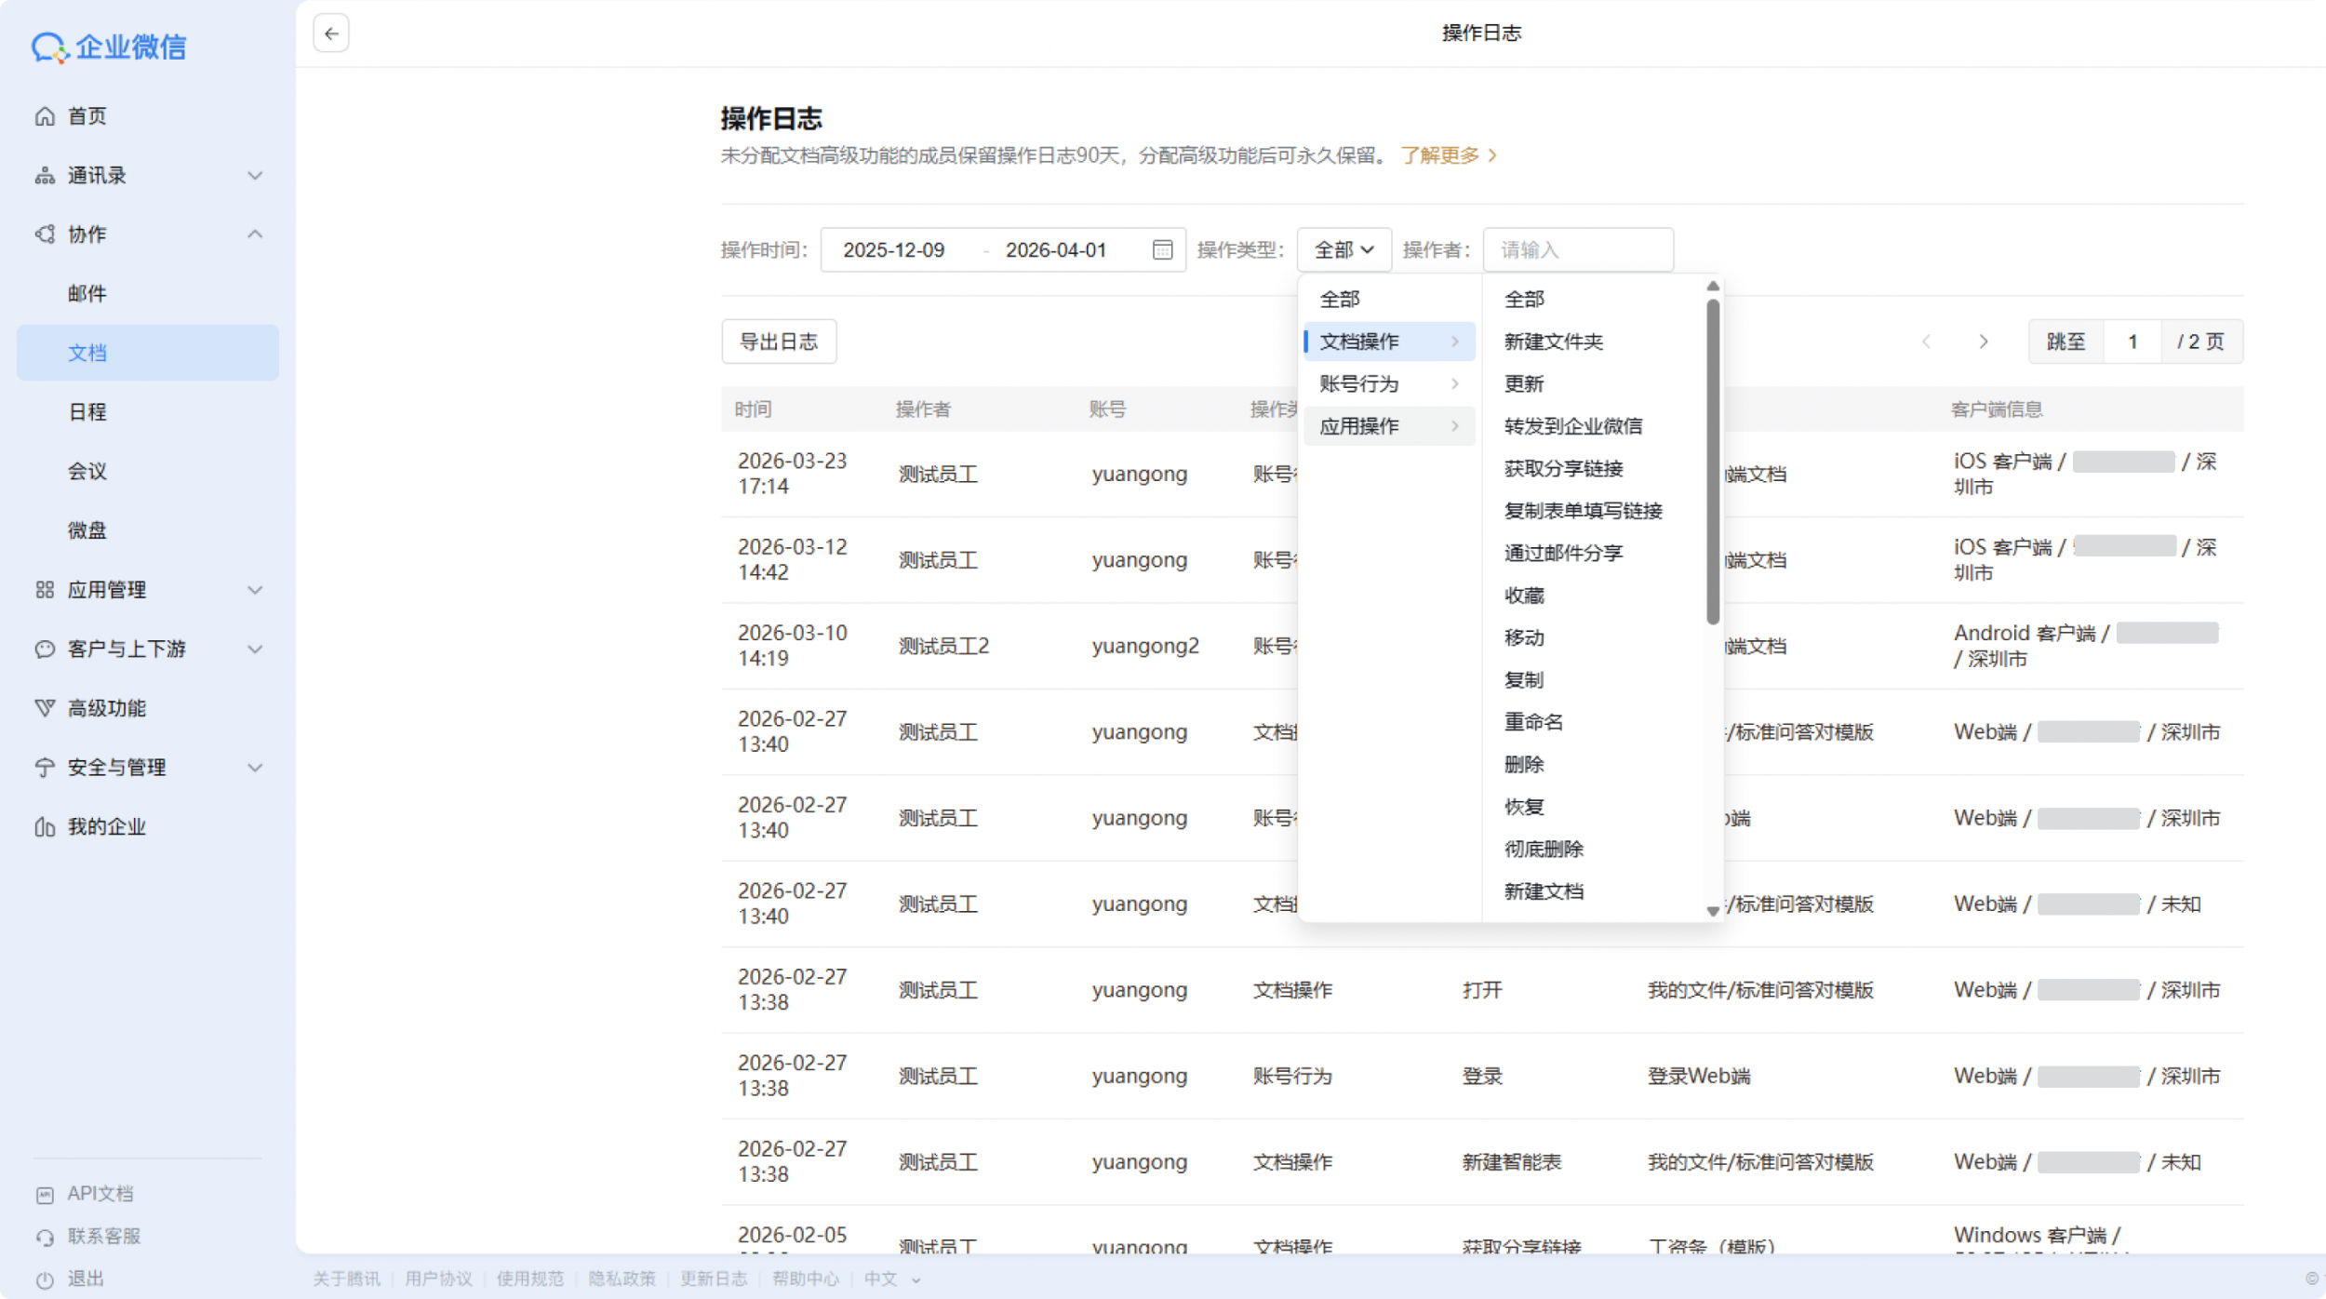Select 文档操作 category
2326x1299 pixels.
pos(1389,341)
